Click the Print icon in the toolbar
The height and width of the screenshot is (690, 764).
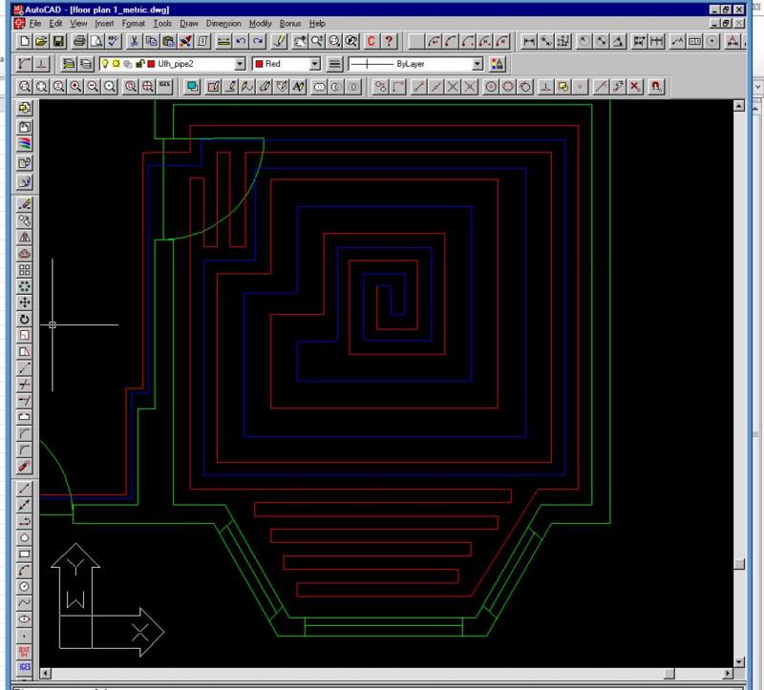[x=80, y=41]
